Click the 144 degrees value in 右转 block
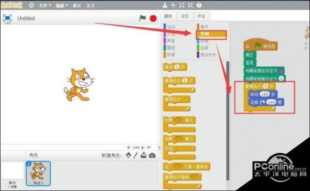This screenshot has width=310, height=191. click(271, 102)
